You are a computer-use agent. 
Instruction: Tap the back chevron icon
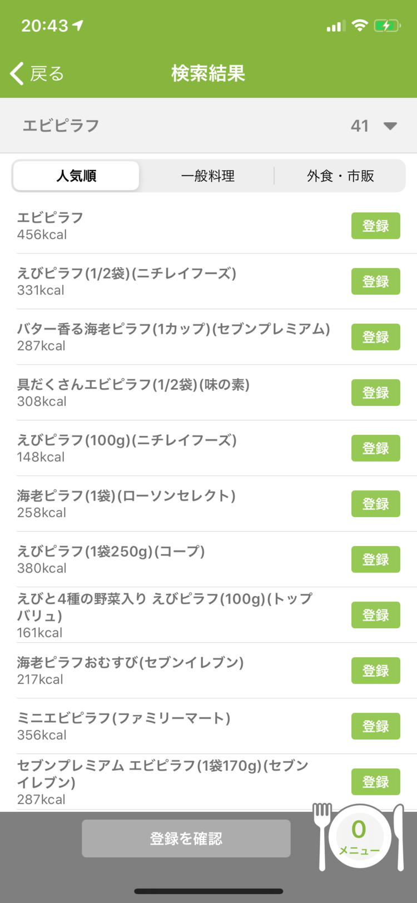pos(17,73)
